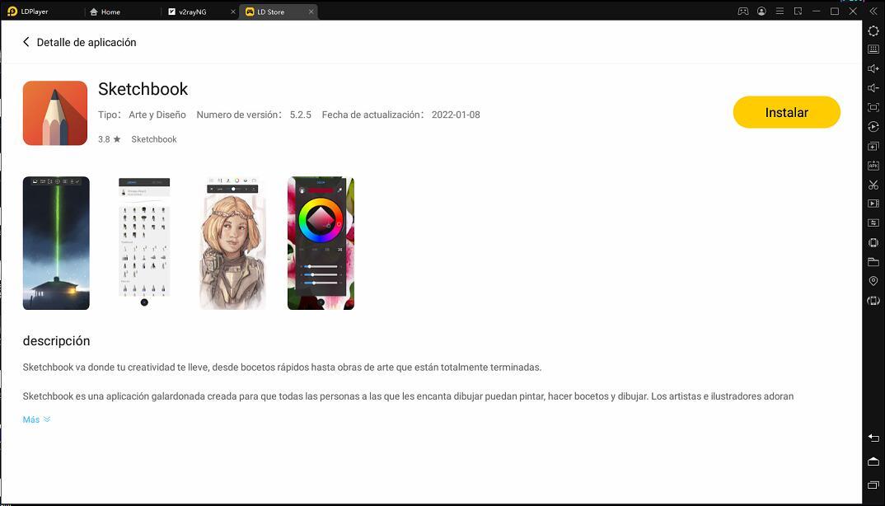Open LDPlayer settings gear in sidebar
Image resolution: width=885 pixels, height=506 pixels.
(x=873, y=30)
